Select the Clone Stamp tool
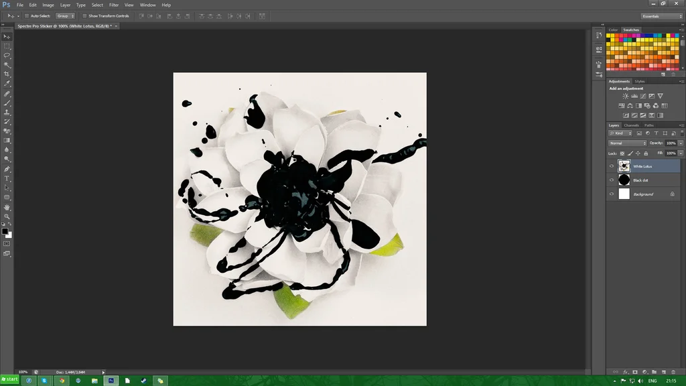The width and height of the screenshot is (686, 386). tap(7, 113)
